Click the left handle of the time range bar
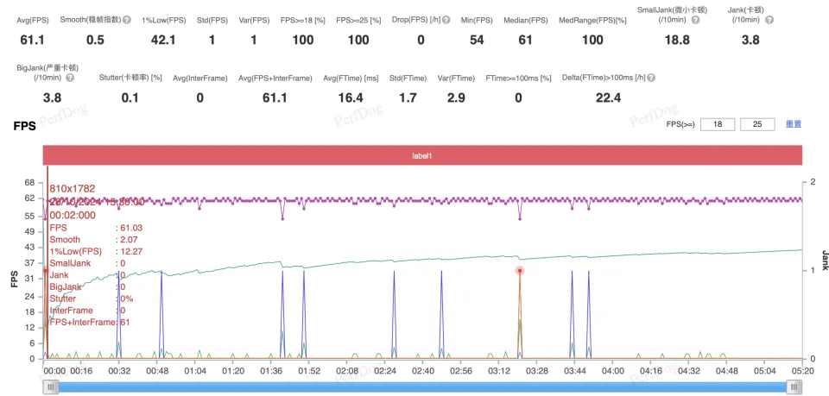Image resolution: width=829 pixels, height=396 pixels. pyautogui.click(x=52, y=387)
